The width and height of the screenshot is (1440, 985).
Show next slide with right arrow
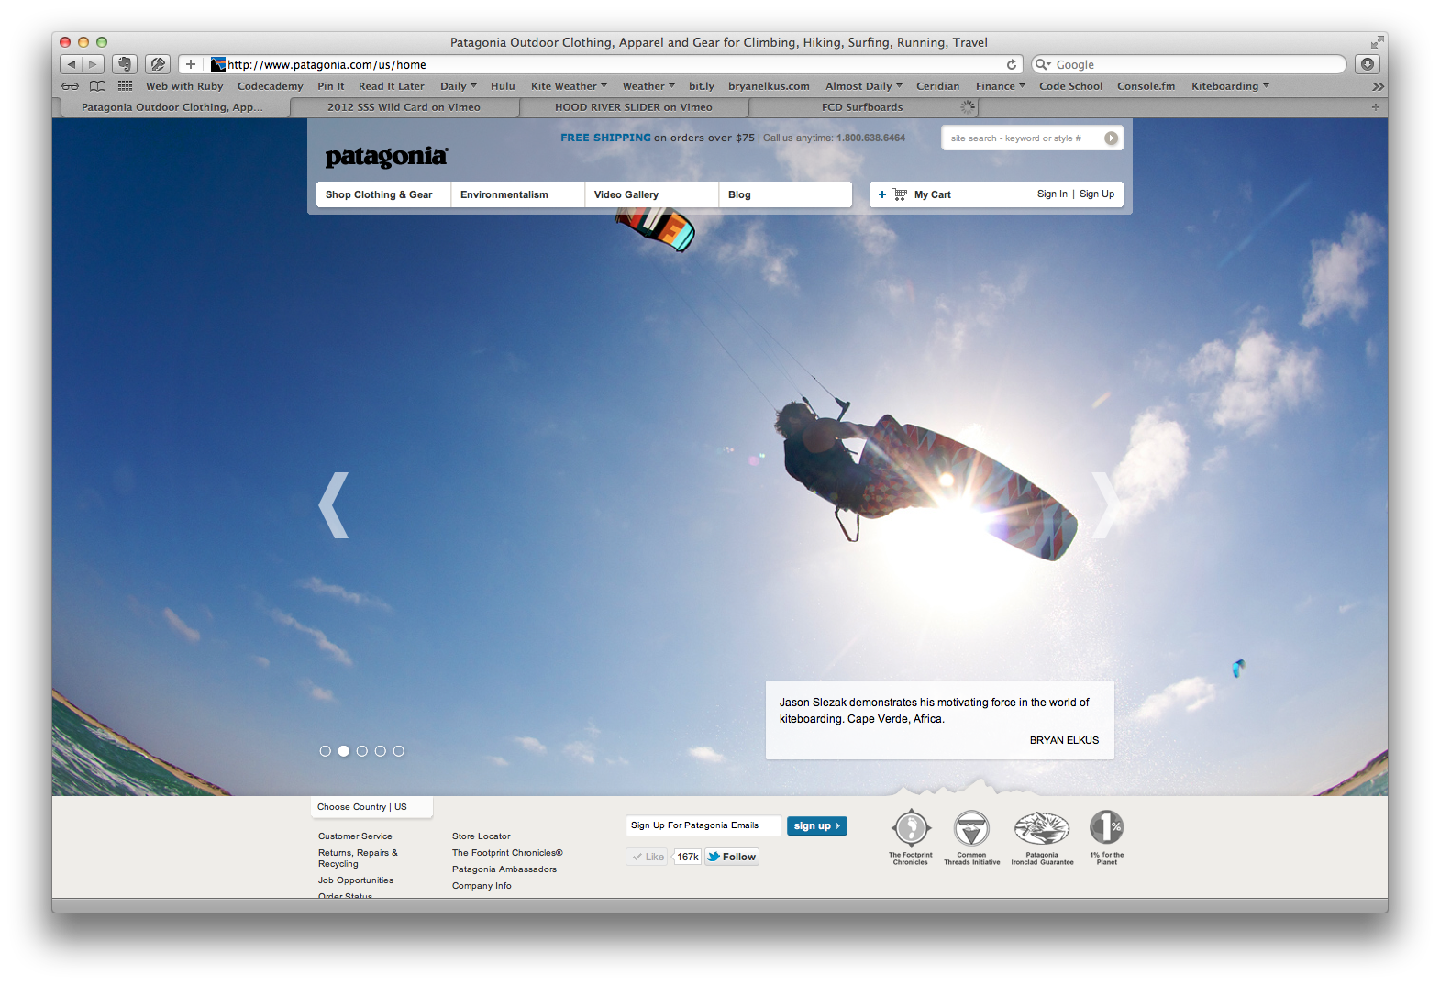coord(1106,505)
